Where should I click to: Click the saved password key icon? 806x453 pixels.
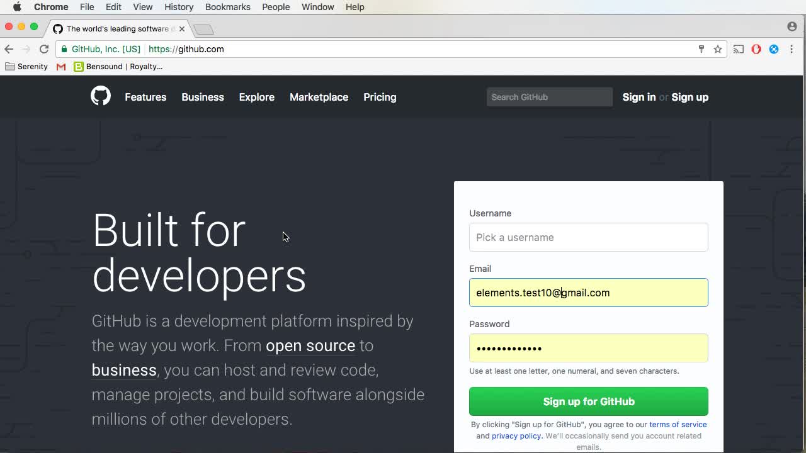(x=701, y=49)
